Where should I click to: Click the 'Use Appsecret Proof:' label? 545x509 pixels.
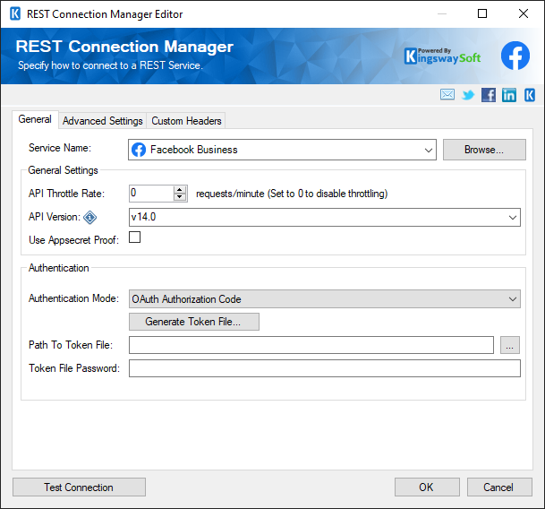(73, 240)
